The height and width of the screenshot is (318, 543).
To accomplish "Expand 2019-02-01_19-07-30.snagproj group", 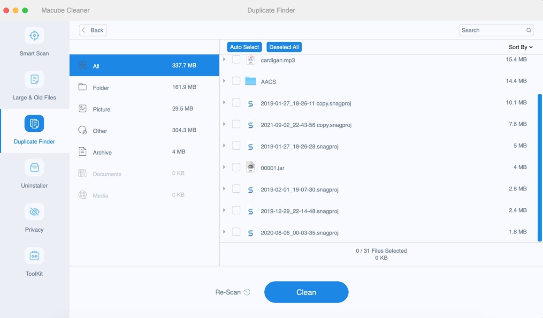I will pos(224,189).
